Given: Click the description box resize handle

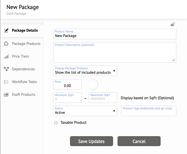Looking at the screenshot, I should coord(174,60).
